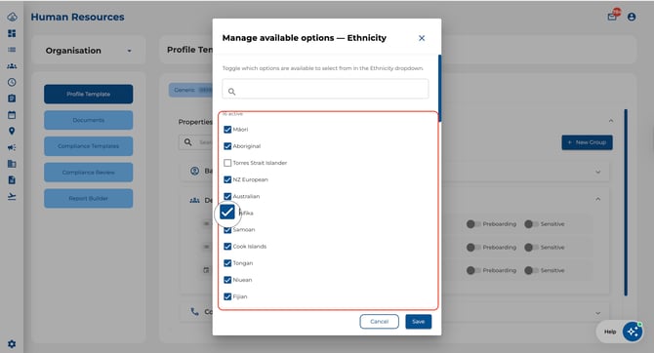
Task: Select the Profile Template menu button
Action: point(89,95)
